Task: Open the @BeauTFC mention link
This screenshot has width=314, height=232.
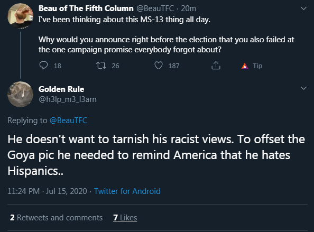Action: click(68, 120)
